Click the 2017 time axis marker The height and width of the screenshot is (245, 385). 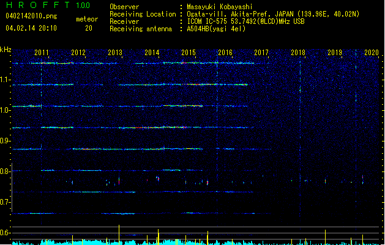click(261, 53)
